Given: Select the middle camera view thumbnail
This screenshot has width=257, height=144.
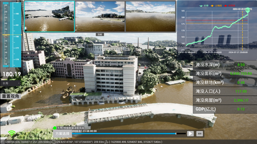Looking at the screenshot, I should (x=100, y=16).
